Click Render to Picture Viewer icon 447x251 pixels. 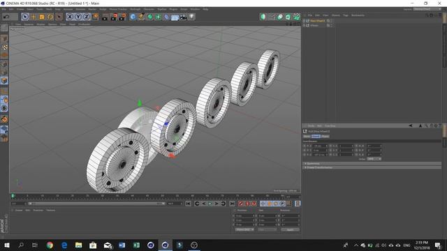pos(114,17)
